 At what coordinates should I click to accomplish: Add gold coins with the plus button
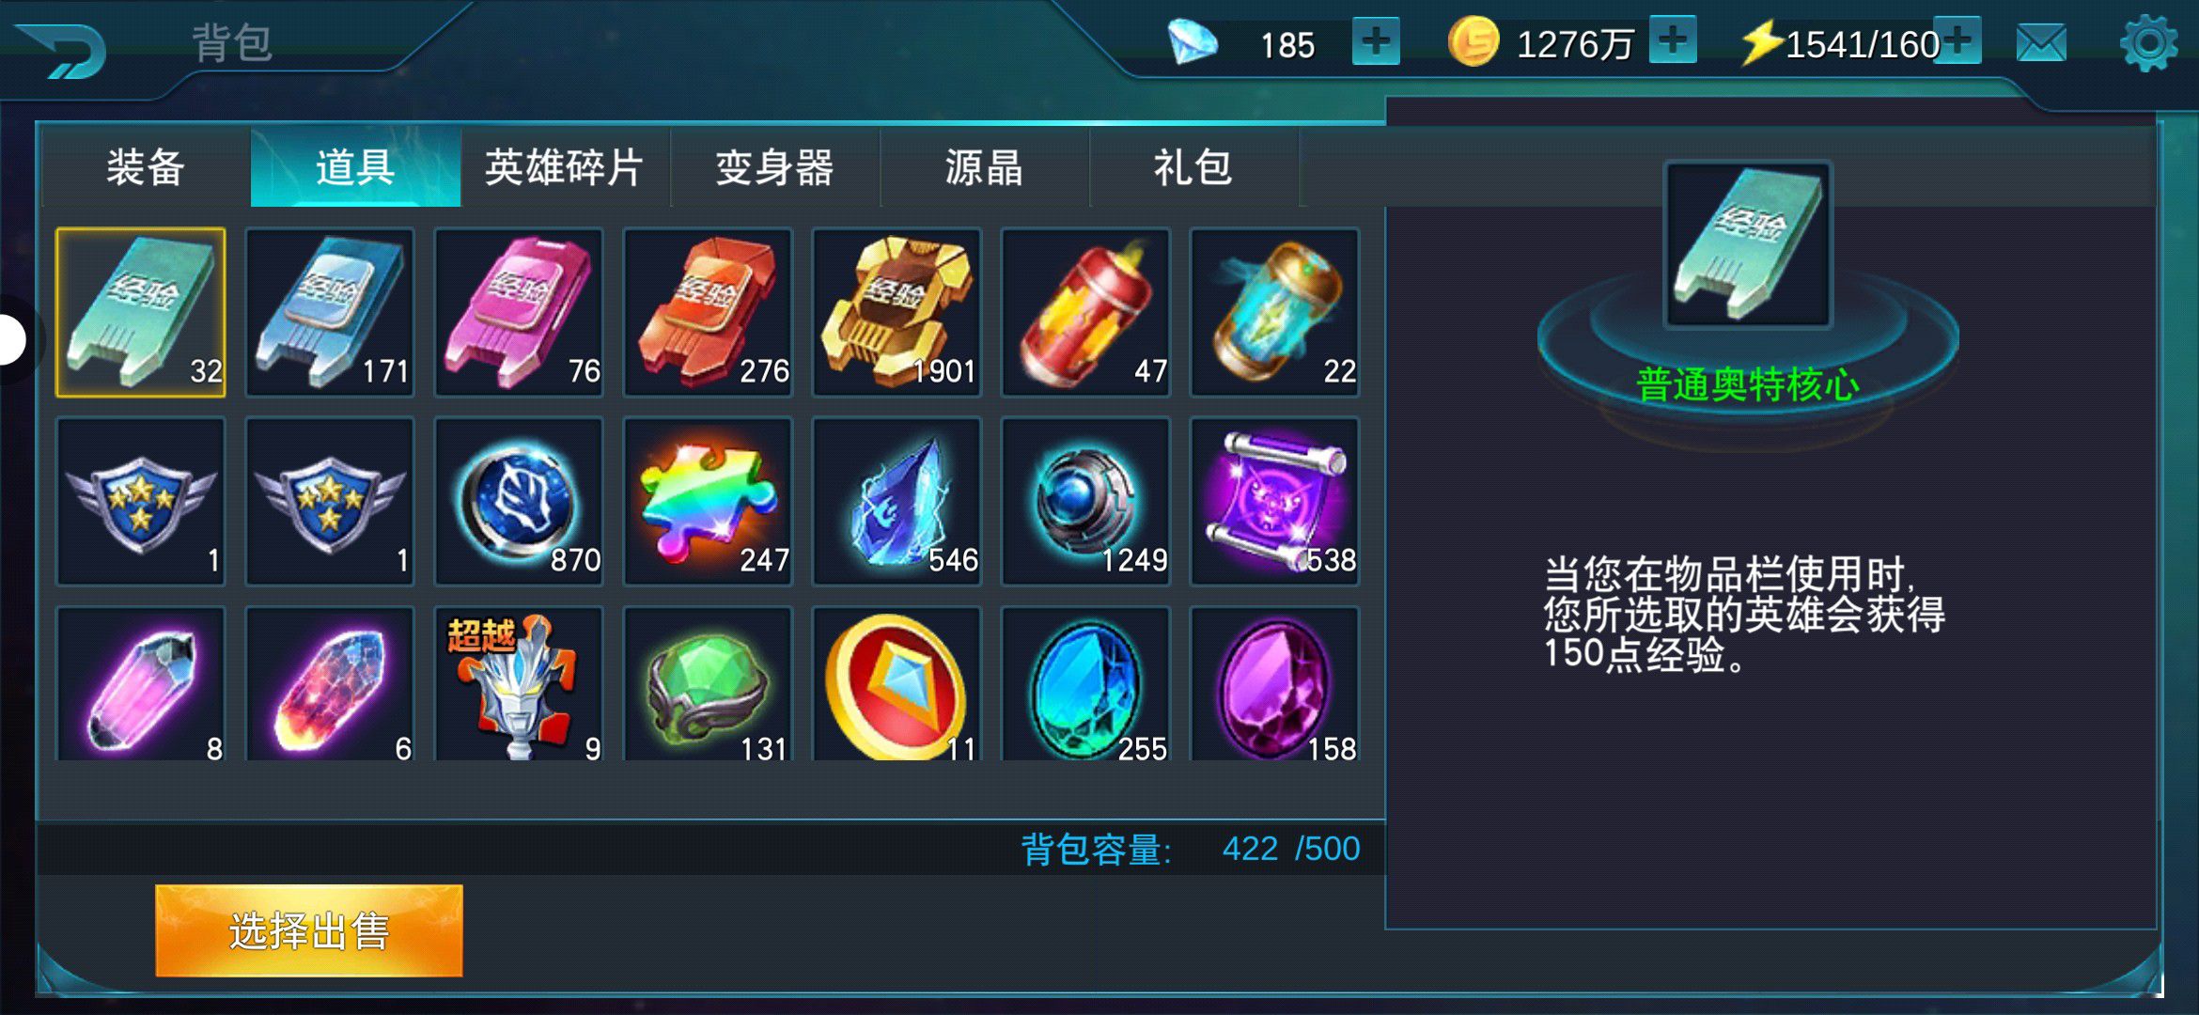(x=1673, y=41)
